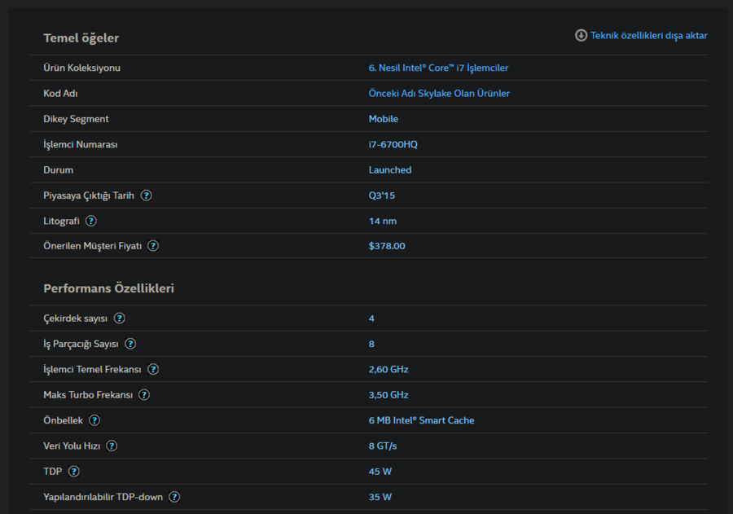
Task: Click the thread count value 8
Action: click(x=371, y=344)
